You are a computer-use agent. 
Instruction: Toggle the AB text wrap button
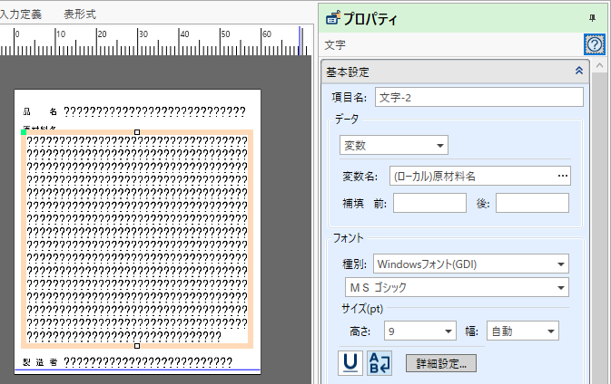point(379,363)
